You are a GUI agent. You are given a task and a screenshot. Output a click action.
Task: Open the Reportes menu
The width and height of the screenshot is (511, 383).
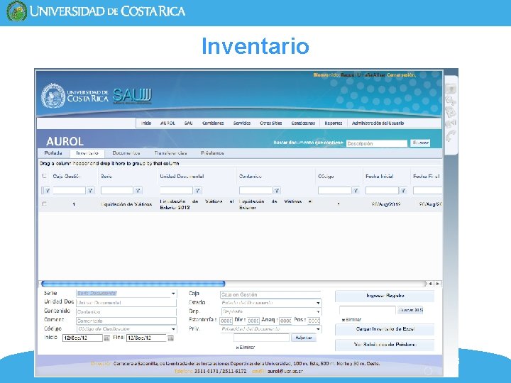[x=334, y=123]
